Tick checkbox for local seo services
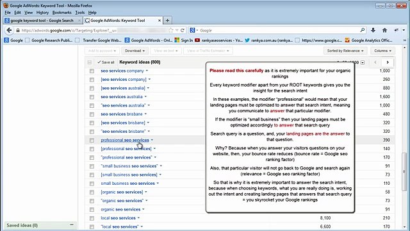Viewport: 410px width, 231px height. point(92,218)
